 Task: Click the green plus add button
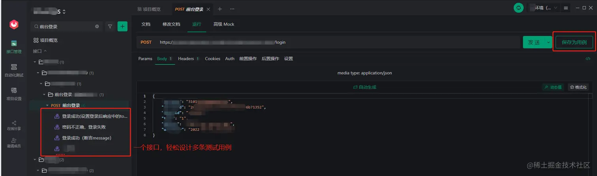coord(122,26)
